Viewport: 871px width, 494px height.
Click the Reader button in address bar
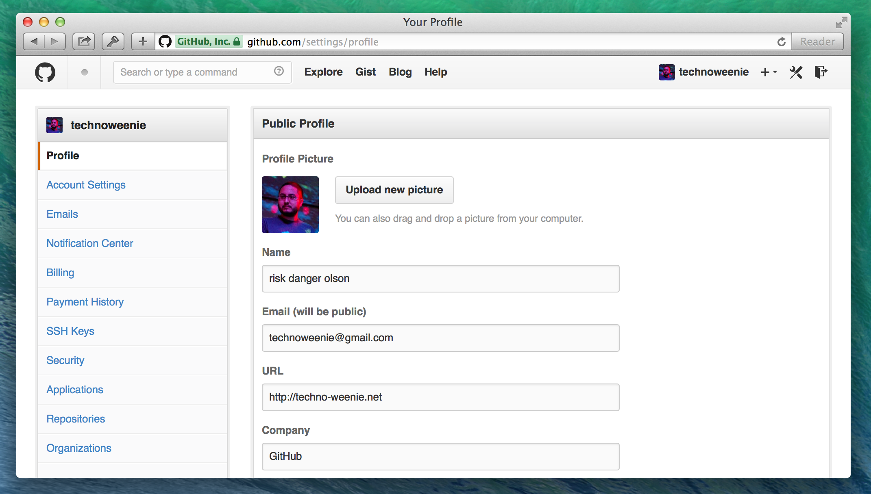click(817, 42)
